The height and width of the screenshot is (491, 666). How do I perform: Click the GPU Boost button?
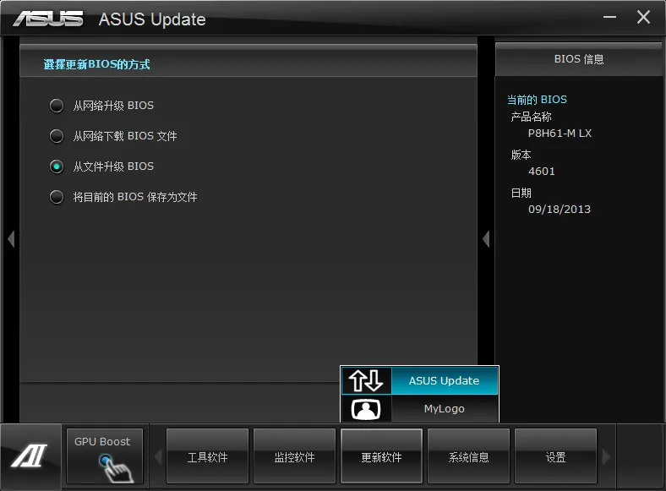click(105, 456)
